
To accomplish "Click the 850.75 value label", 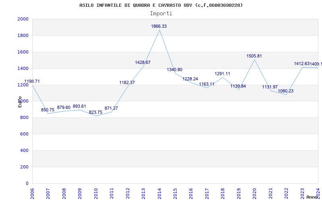I will tap(47, 110).
